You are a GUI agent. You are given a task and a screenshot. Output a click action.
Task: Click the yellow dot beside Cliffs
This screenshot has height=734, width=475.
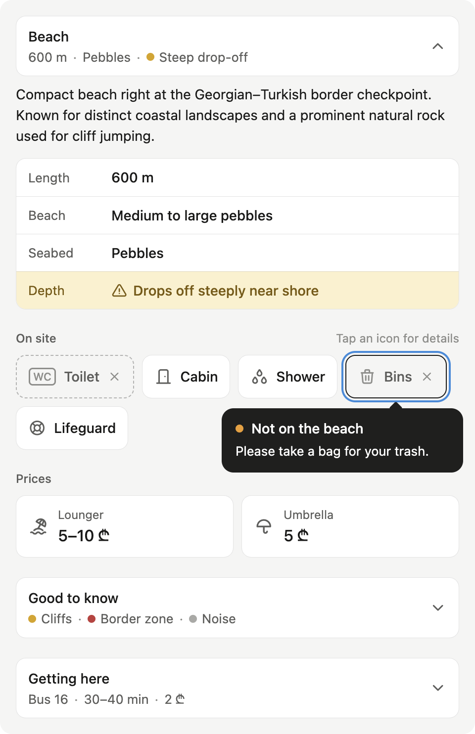coord(32,619)
